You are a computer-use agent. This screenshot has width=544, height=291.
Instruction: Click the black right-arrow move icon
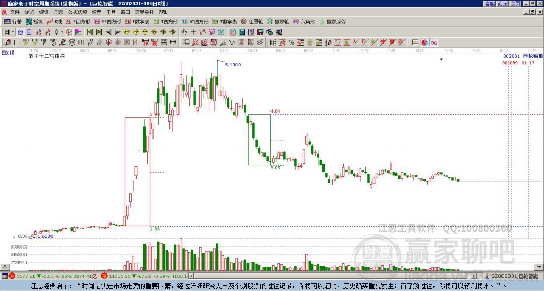click(117, 32)
